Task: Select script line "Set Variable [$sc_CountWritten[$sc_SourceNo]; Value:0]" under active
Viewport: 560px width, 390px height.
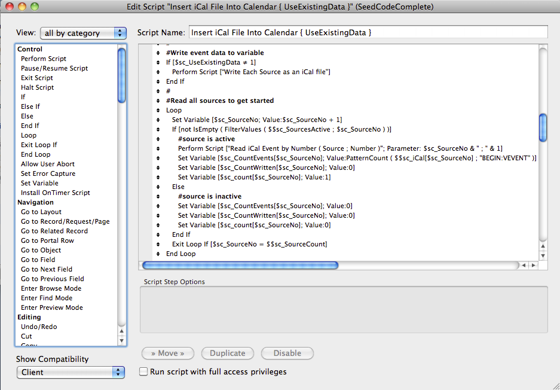Action: coord(267,167)
